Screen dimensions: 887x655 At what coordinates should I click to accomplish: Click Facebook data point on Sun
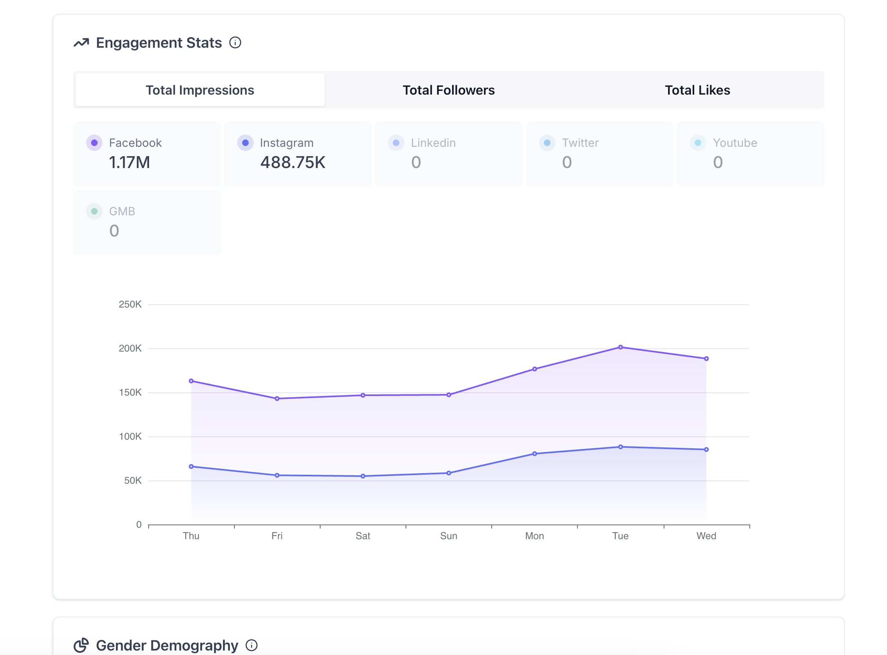(448, 395)
